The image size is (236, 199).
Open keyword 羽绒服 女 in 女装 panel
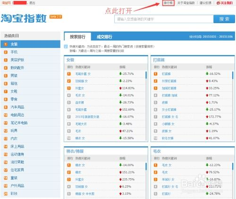tap(81, 81)
